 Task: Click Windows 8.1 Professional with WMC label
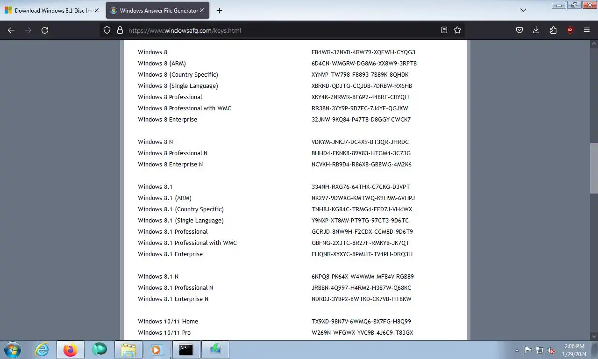pyautogui.click(x=187, y=243)
